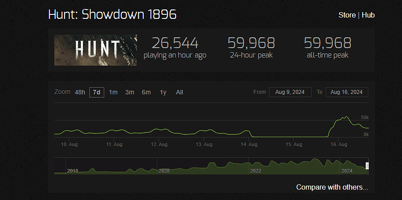
Task: Click 2018 in the navigator timeline
Action: (x=73, y=171)
